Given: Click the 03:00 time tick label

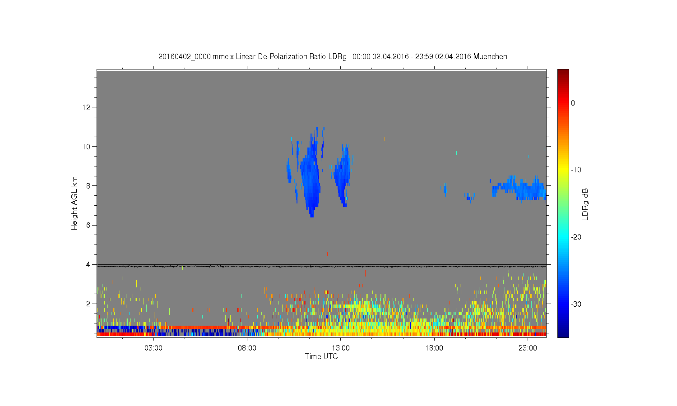Looking at the screenshot, I should point(153,348).
